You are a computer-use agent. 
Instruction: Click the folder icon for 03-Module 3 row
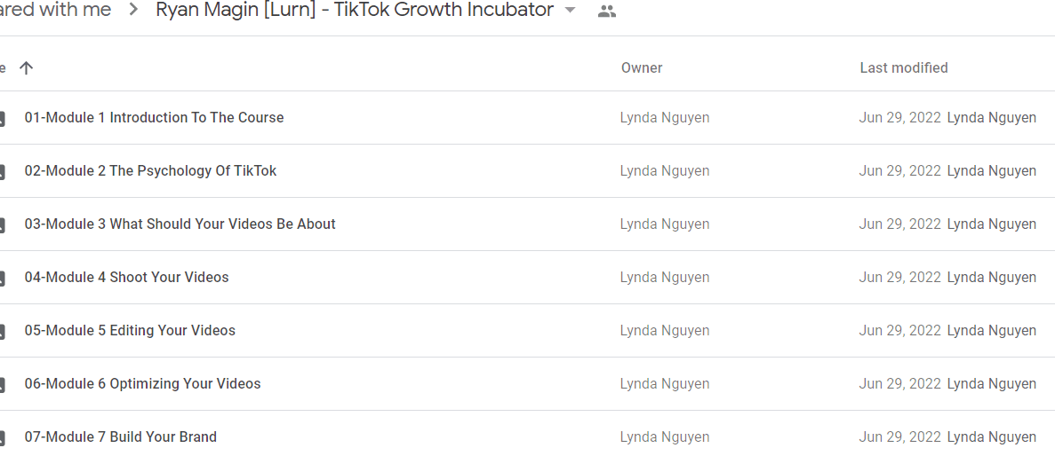[2, 225]
